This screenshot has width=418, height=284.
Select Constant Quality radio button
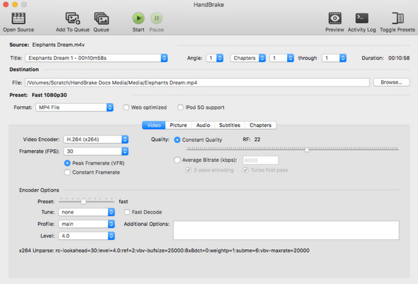point(177,140)
